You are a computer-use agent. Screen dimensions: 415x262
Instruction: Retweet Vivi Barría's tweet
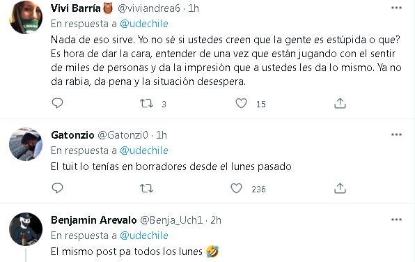[x=146, y=103]
